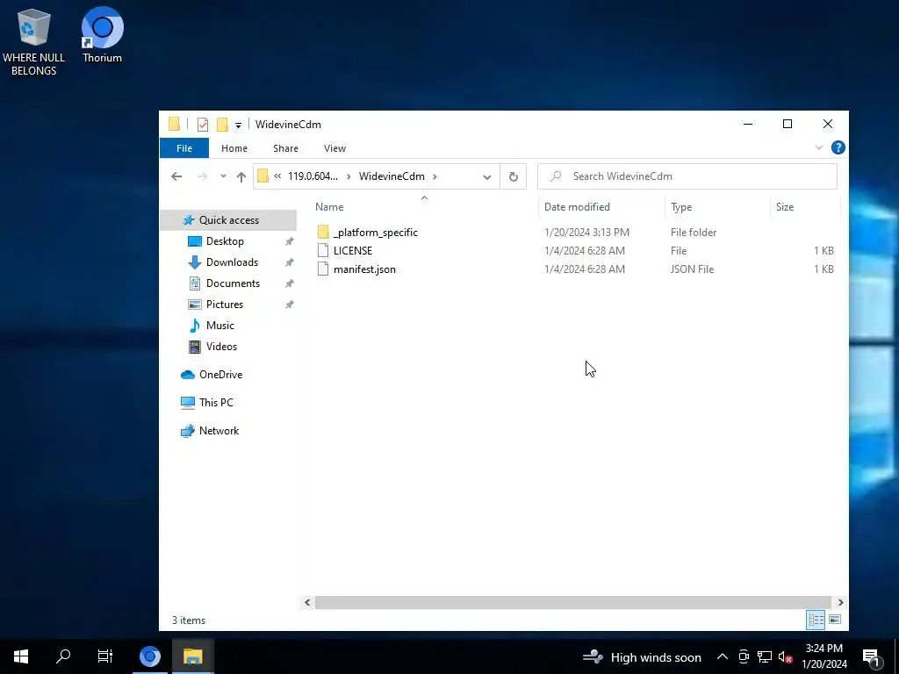Switch to Large icons view layout
Image resolution: width=899 pixels, height=674 pixels.
click(835, 620)
